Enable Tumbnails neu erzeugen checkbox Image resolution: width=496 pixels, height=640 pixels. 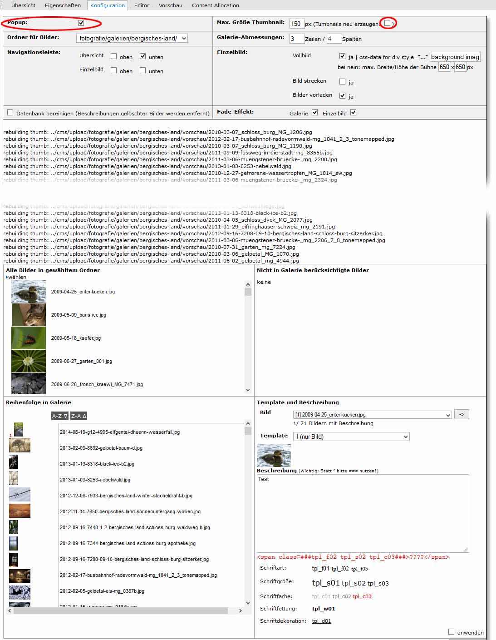(387, 23)
